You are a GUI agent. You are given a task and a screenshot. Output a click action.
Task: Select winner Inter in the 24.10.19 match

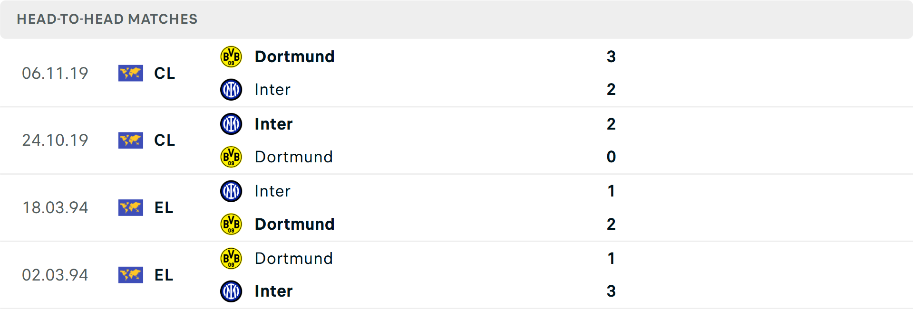(273, 124)
